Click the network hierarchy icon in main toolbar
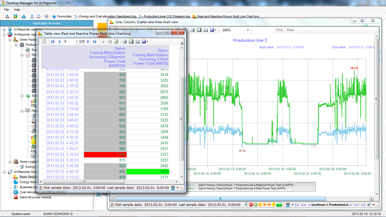Viewport: 386px width, 217px height. point(32,16)
